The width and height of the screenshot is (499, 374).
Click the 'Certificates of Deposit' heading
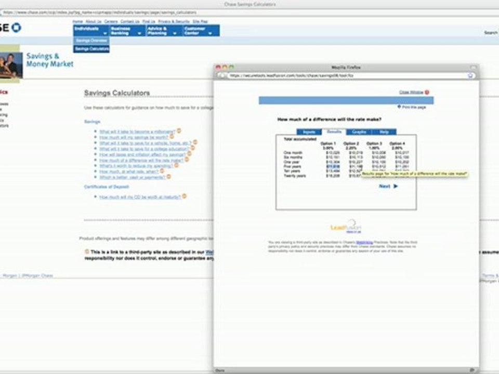[106, 186]
